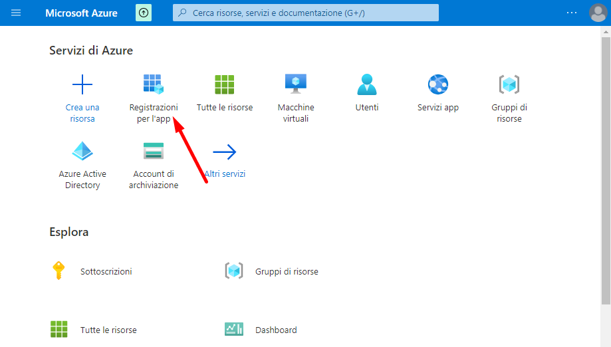Click the Macchine virtuali monitor icon
Viewport: 611px width, 347px height.
pyautogui.click(x=296, y=84)
